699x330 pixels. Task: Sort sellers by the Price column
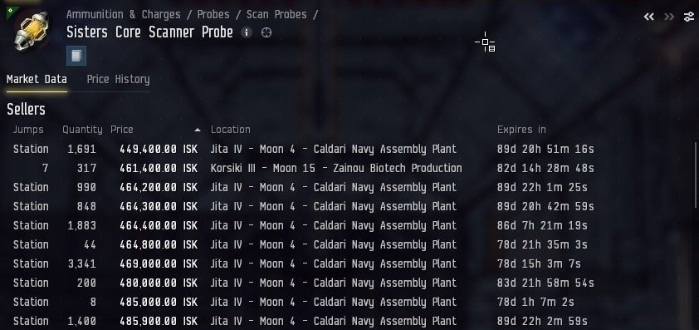click(x=122, y=130)
